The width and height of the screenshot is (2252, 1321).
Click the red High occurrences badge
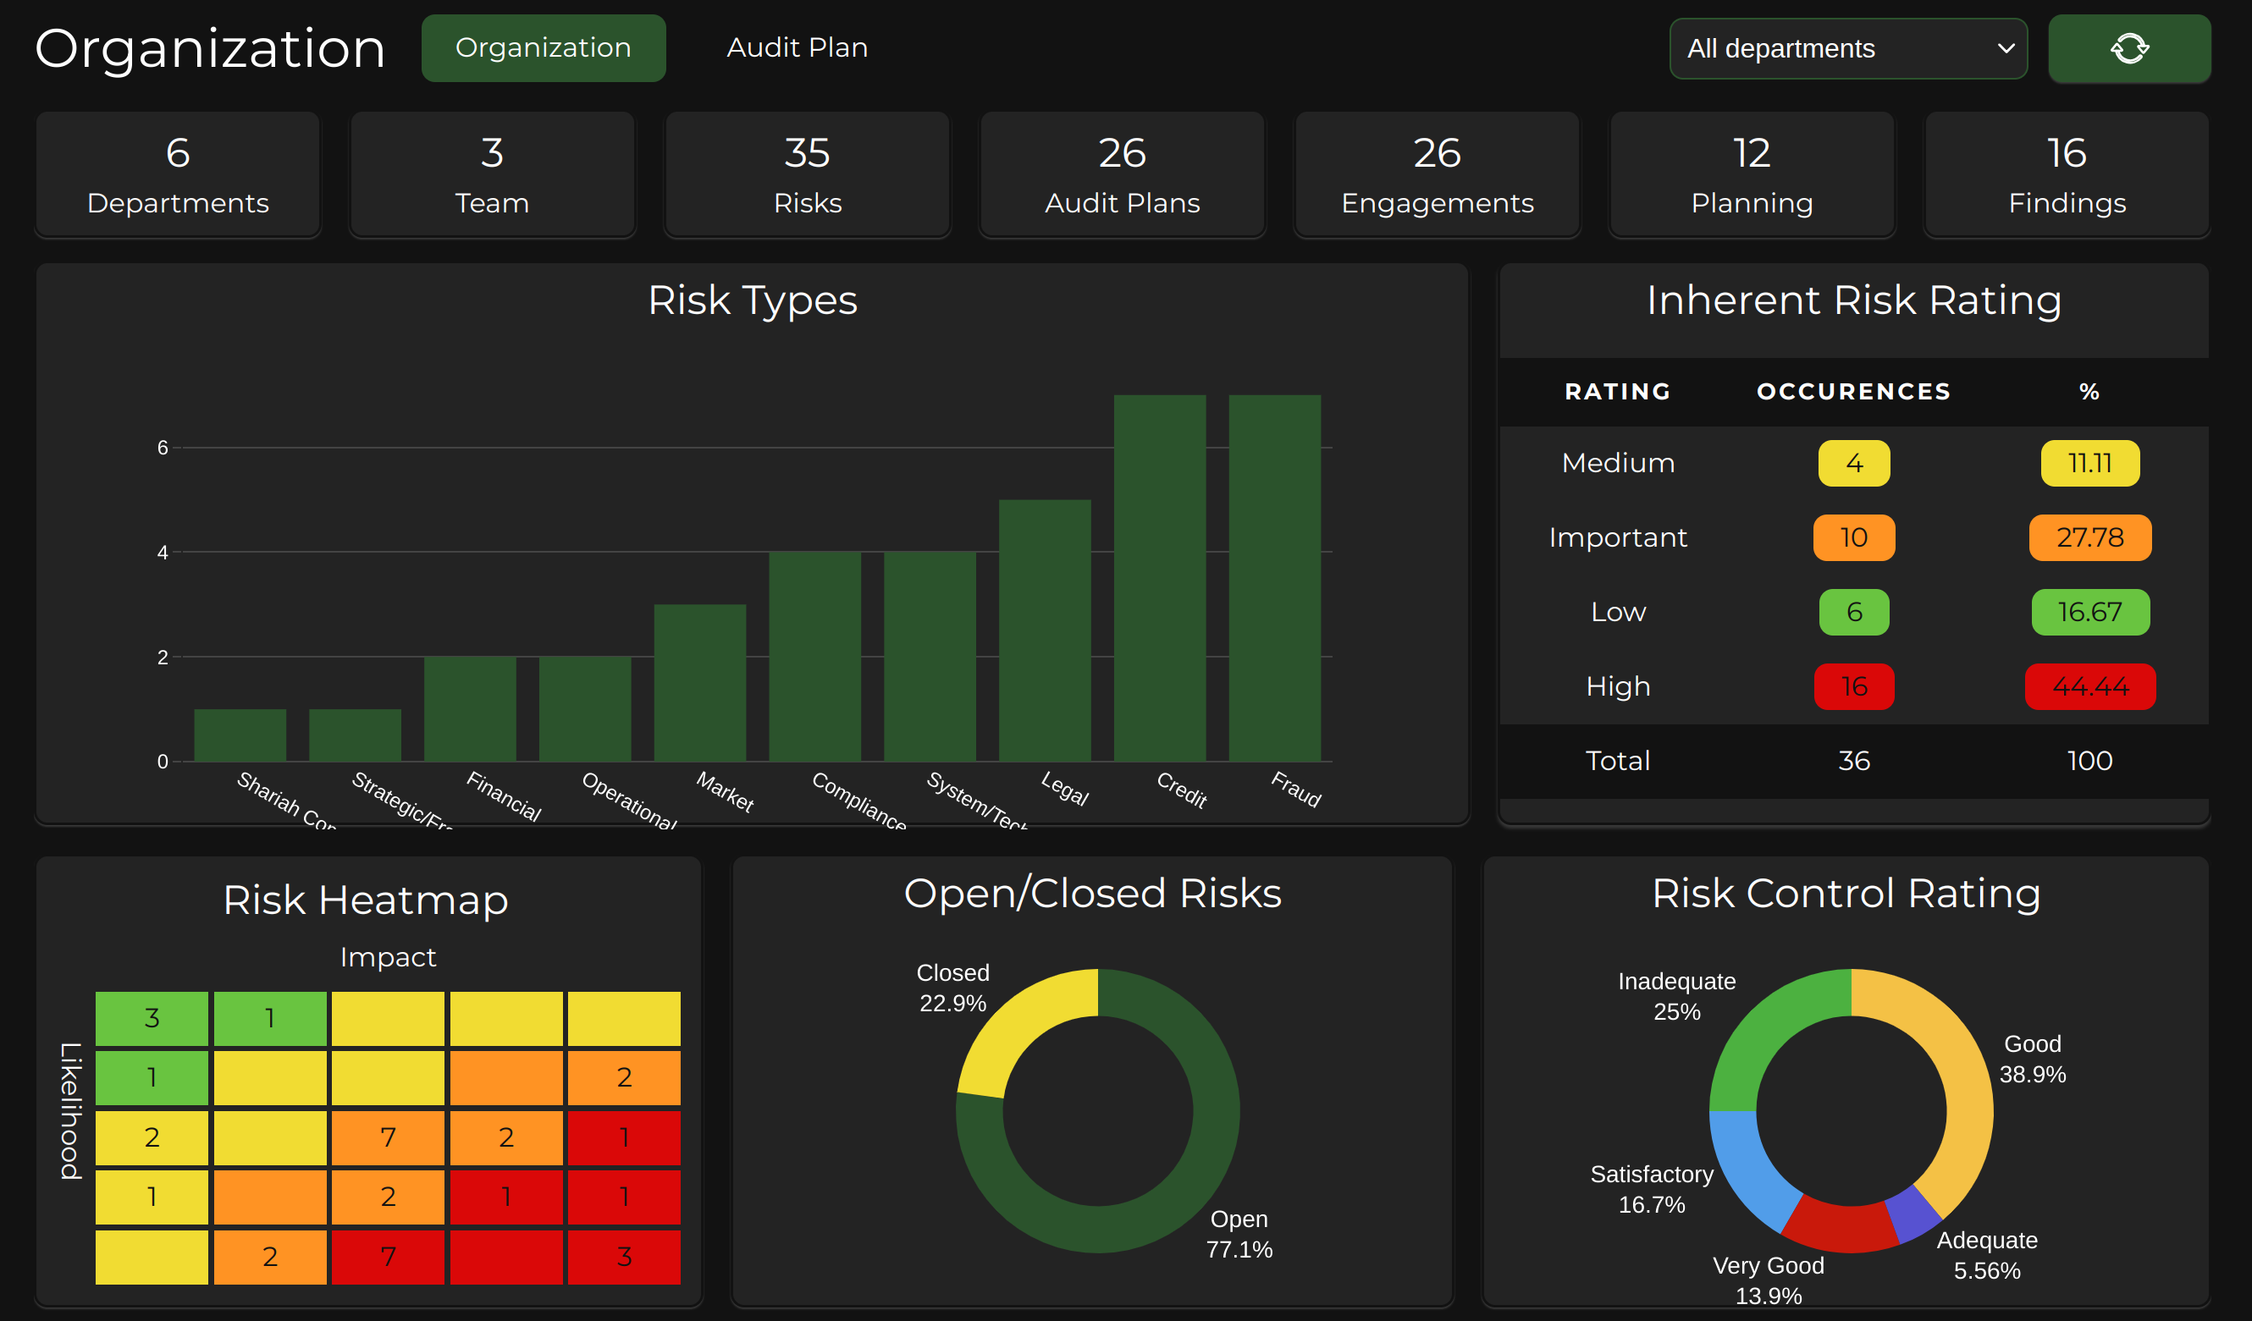[x=1853, y=686]
